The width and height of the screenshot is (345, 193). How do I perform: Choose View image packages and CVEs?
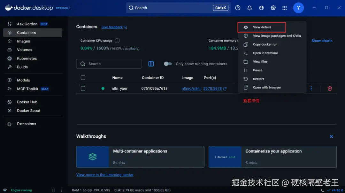(x=272, y=36)
